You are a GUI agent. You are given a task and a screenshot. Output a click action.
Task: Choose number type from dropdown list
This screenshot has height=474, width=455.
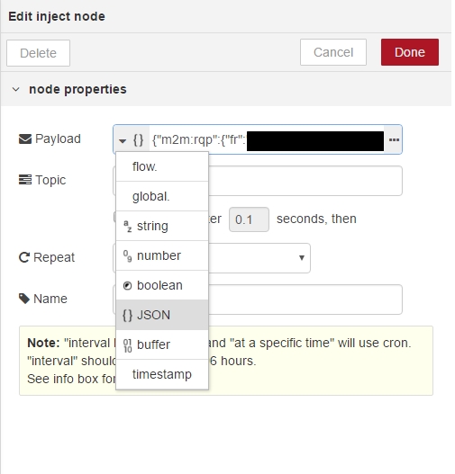click(x=162, y=255)
